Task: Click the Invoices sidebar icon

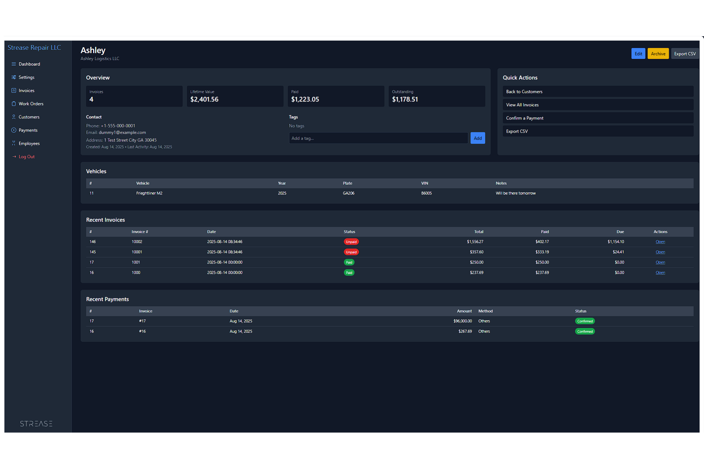Action: pos(14,91)
